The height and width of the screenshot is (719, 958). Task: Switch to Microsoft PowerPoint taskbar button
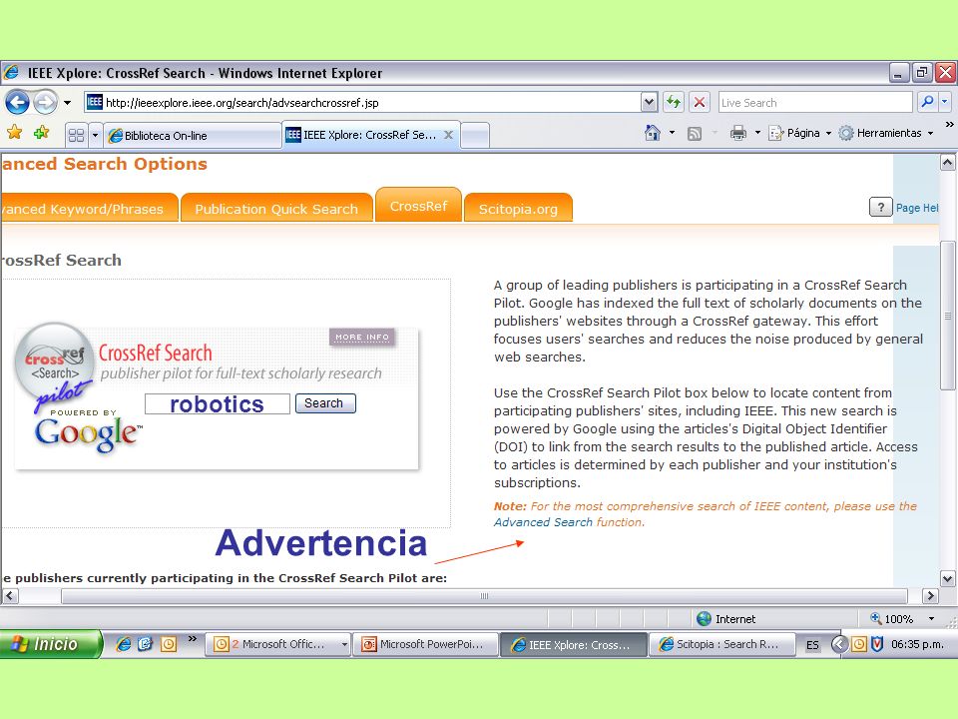tap(425, 644)
